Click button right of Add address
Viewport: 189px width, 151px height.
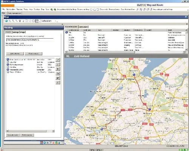[34, 54]
